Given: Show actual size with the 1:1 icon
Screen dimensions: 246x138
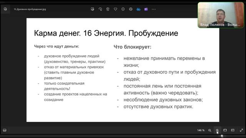Looking at the screenshot, I should coord(233,130).
